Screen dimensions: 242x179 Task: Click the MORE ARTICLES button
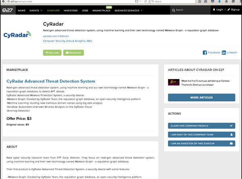click(x=202, y=97)
